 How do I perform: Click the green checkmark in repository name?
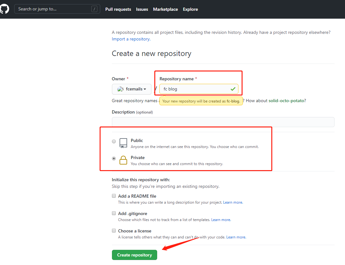click(x=233, y=89)
